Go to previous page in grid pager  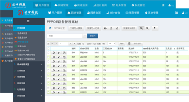pos(56,44)
